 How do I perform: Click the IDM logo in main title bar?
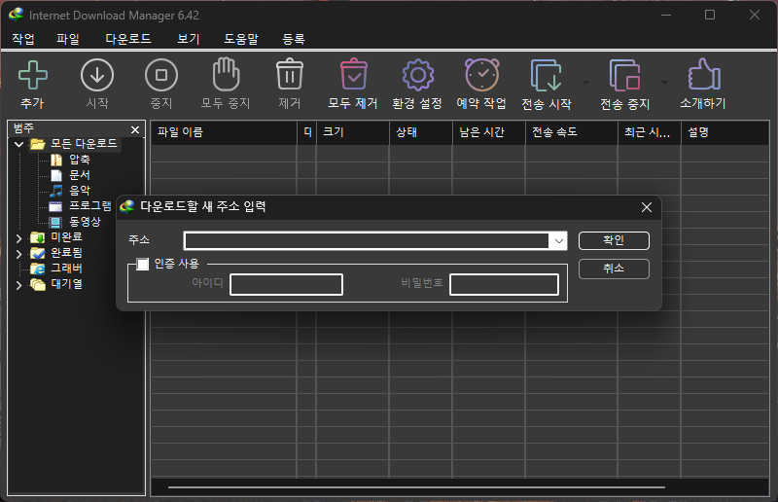[17, 15]
